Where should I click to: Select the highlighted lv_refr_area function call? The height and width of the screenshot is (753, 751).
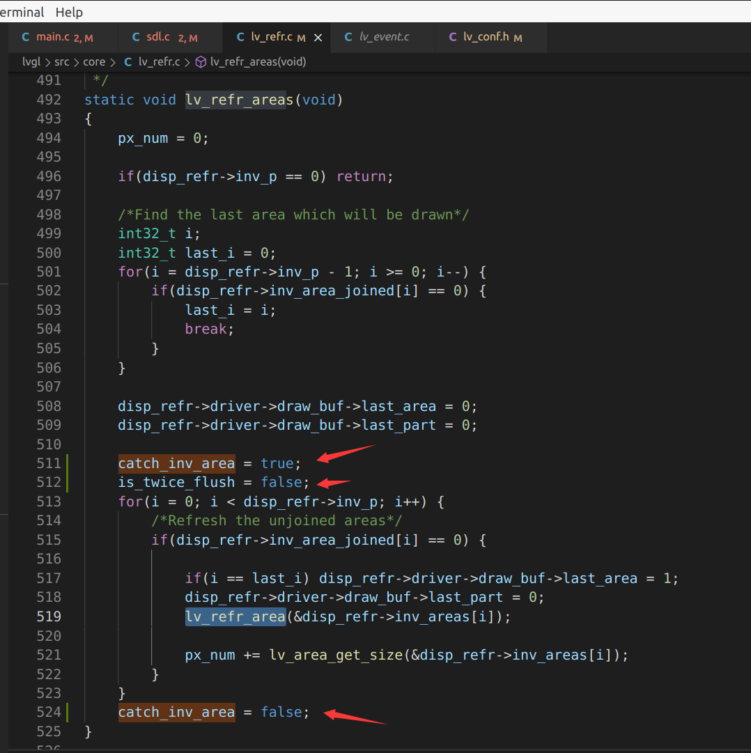[x=235, y=616]
